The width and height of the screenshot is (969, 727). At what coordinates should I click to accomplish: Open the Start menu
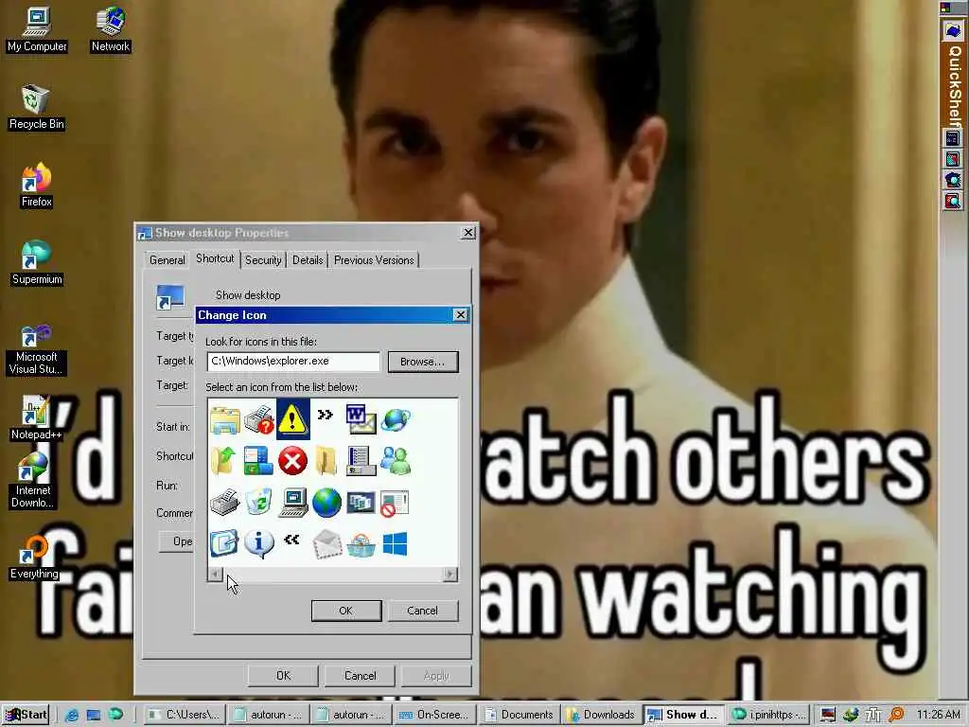pyautogui.click(x=26, y=715)
